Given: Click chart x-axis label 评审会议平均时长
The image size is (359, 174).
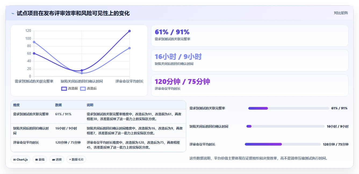Looking at the screenshot, I should [130, 81].
